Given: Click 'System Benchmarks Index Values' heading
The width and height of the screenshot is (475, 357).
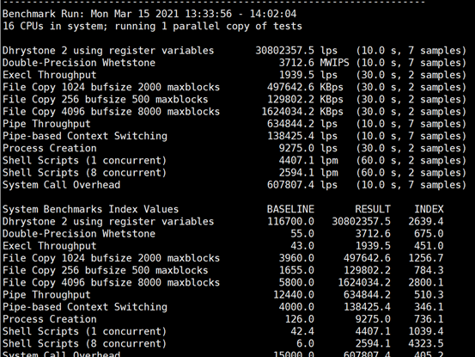Looking at the screenshot, I should [x=90, y=209].
